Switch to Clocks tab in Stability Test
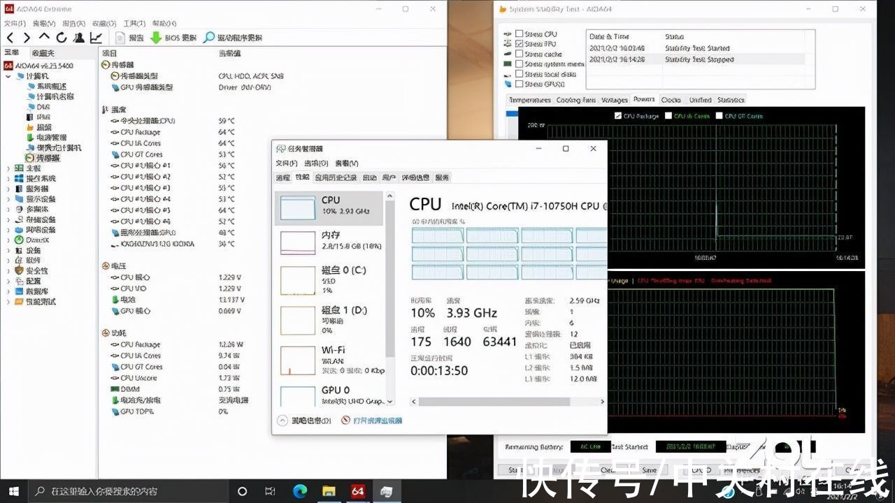This screenshot has height=503, width=895. [671, 100]
